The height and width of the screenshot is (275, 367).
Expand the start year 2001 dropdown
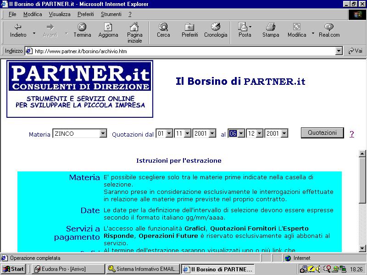point(212,133)
